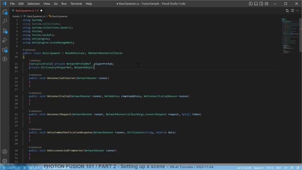Image resolution: width=302 pixels, height=170 pixels.
Task: Click '0 references' lens above BasicSpawner class
Action: pyautogui.click(x=29, y=50)
